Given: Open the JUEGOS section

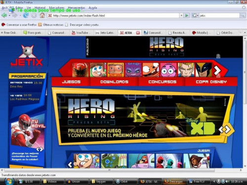Looking at the screenshot, I should click(x=71, y=82).
